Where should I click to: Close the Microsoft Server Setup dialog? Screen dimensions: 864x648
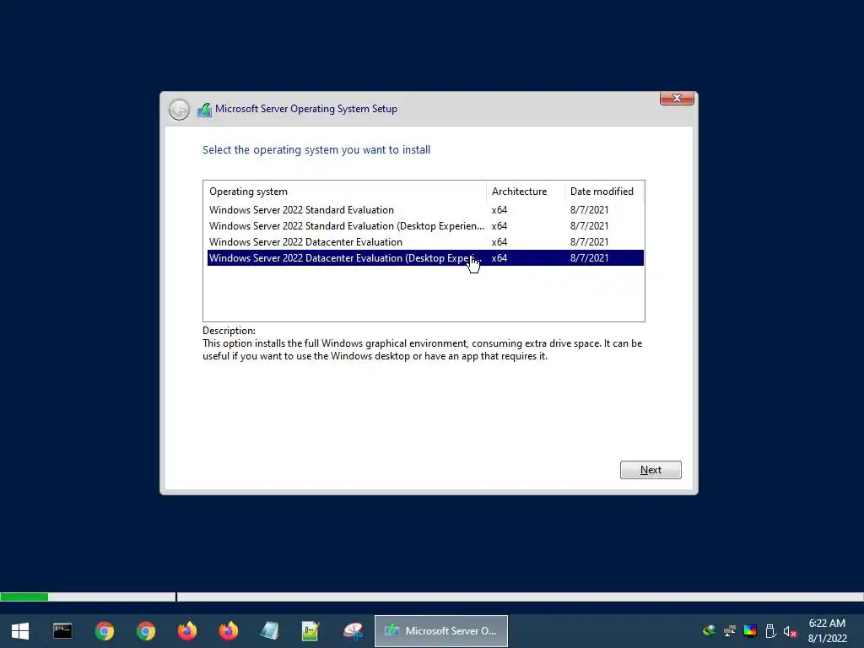click(x=677, y=98)
